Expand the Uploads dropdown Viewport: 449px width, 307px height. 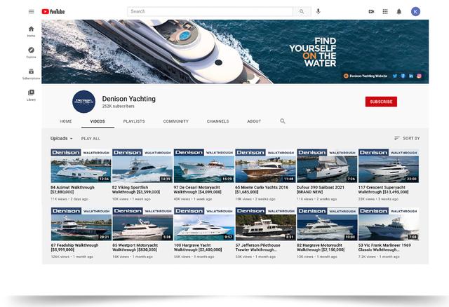(x=62, y=139)
